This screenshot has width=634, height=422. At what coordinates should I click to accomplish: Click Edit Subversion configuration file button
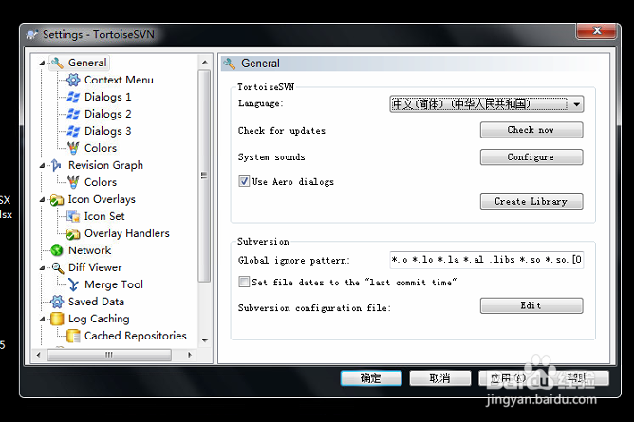tap(531, 305)
